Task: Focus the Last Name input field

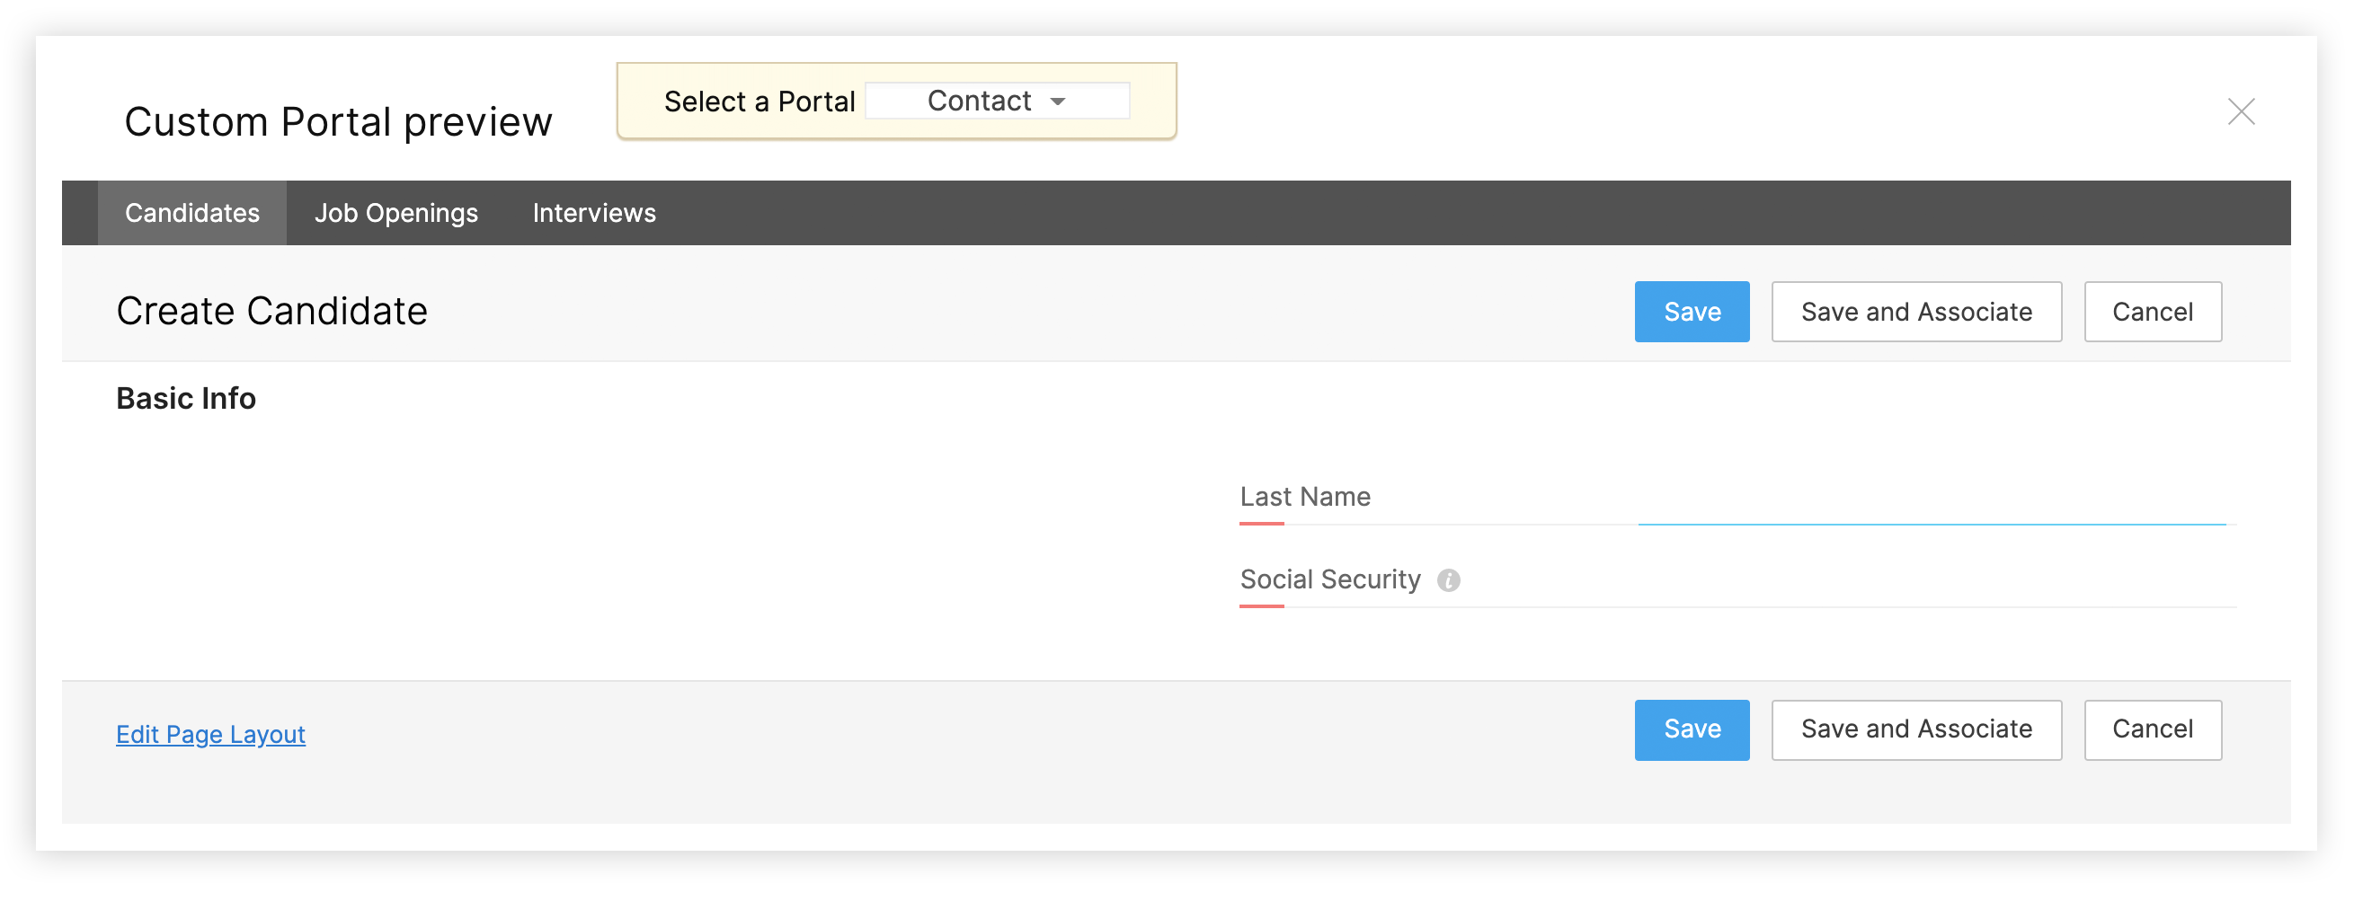Action: (1931, 502)
